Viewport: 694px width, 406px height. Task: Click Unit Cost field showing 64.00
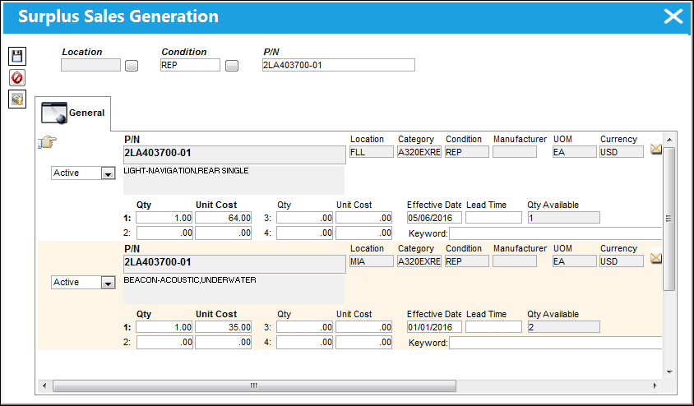pyautogui.click(x=223, y=218)
